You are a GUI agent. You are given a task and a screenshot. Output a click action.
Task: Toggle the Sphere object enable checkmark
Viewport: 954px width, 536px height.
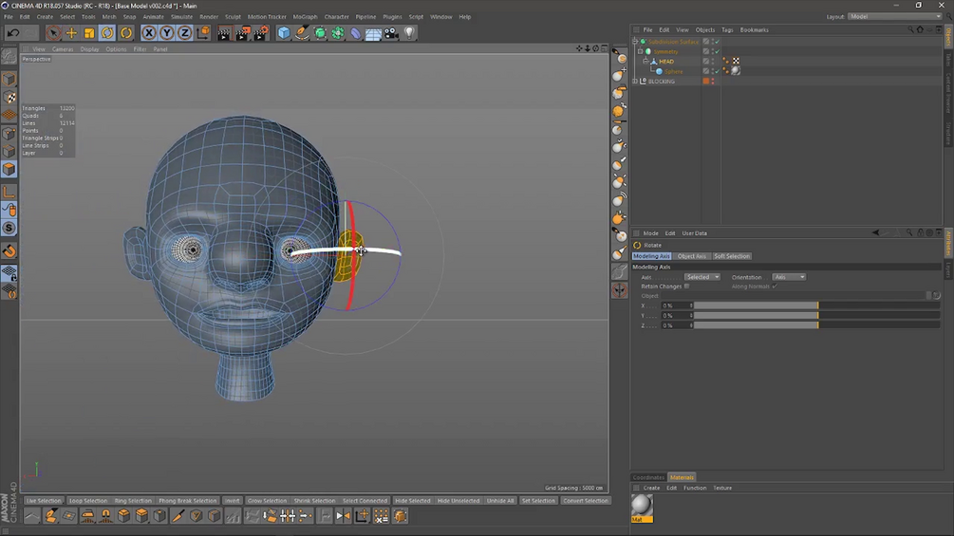(x=717, y=71)
